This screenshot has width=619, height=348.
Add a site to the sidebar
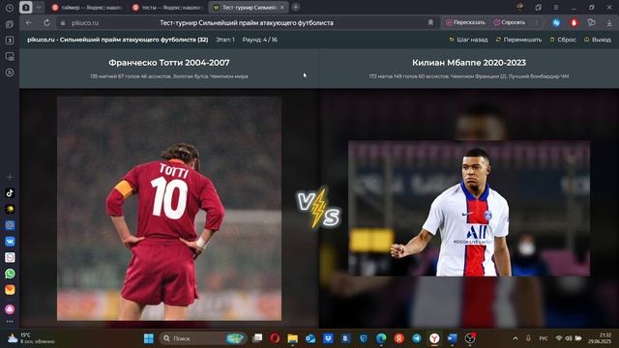click(x=10, y=177)
